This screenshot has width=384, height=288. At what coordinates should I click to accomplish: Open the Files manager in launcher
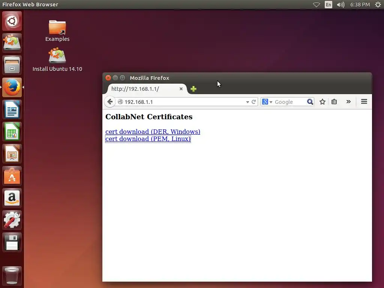12,65
